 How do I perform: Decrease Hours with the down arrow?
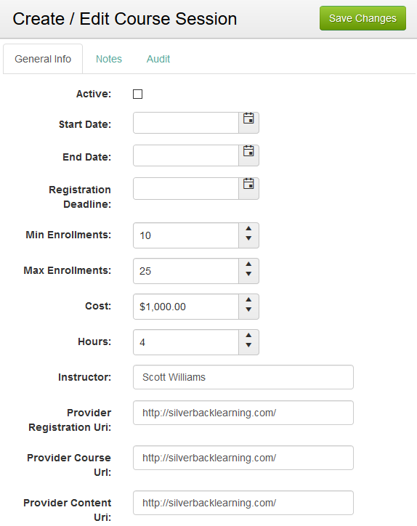pyautogui.click(x=248, y=345)
